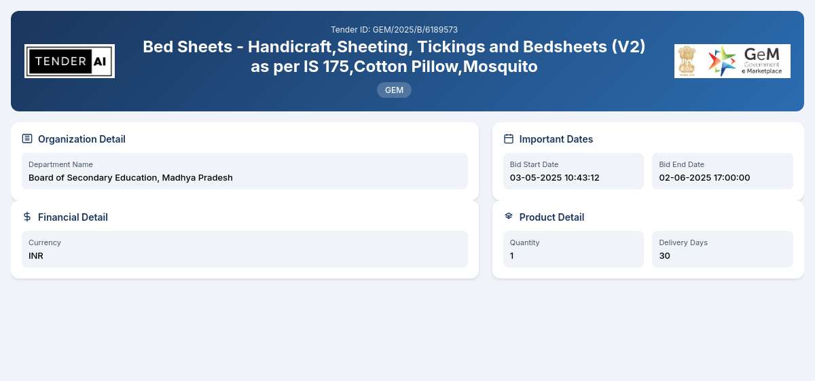Click the GeM Government e Marketplace logo
This screenshot has height=381, width=815.
click(x=746, y=61)
